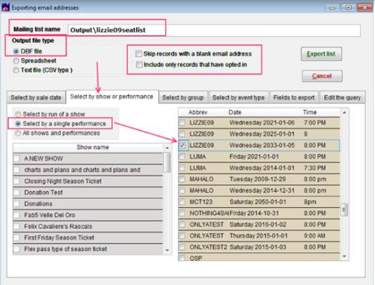The height and width of the screenshot is (285, 375).
Task: Click the Abbrev column header
Action: click(x=198, y=112)
